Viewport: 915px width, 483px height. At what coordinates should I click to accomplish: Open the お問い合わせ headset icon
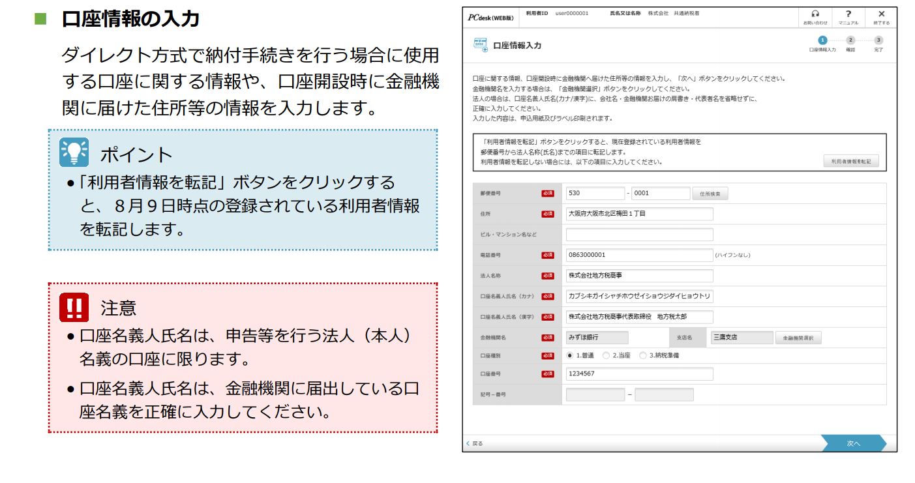pos(814,14)
